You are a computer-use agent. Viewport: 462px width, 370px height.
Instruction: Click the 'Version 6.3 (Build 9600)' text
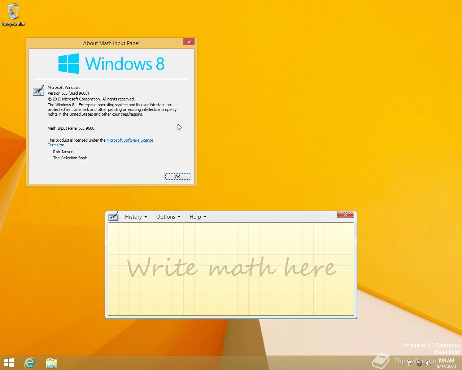tap(68, 93)
